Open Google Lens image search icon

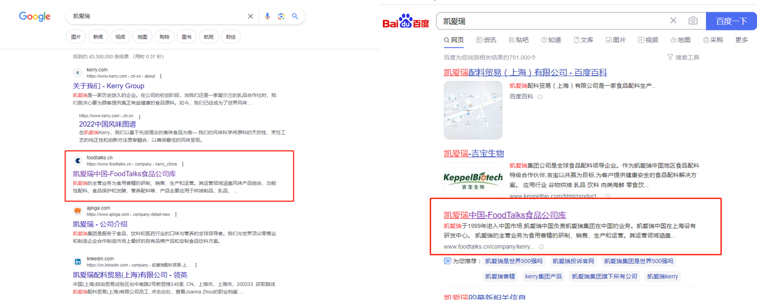pos(281,16)
